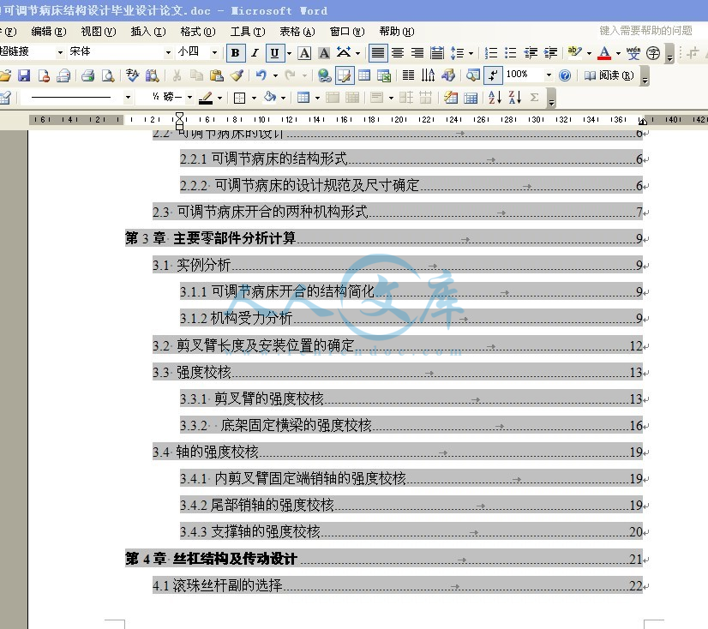The height and width of the screenshot is (629, 708).
Task: Toggle Italic formatting
Action: (255, 53)
